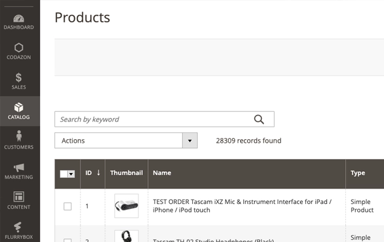
Task: Click the ID value 1 cell
Action: click(87, 206)
